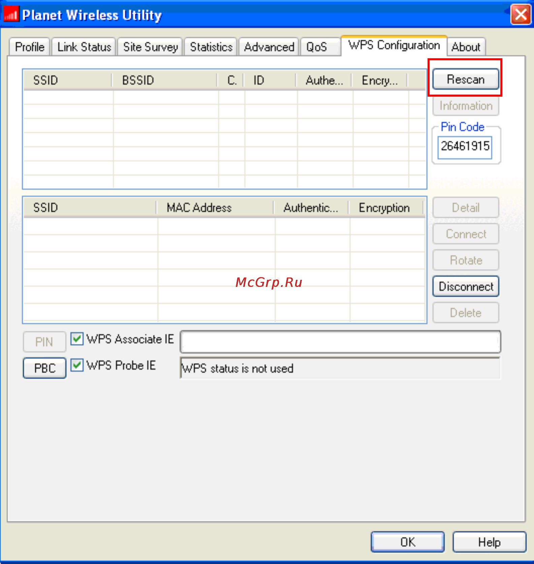
Task: Confirm with the OK button
Action: 408,542
